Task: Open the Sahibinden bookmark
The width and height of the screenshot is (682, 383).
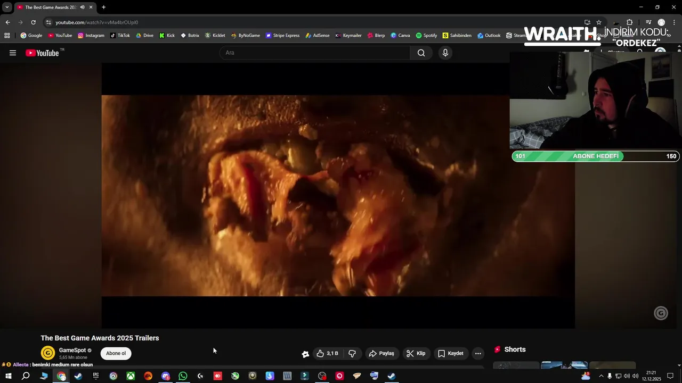Action: click(457, 36)
